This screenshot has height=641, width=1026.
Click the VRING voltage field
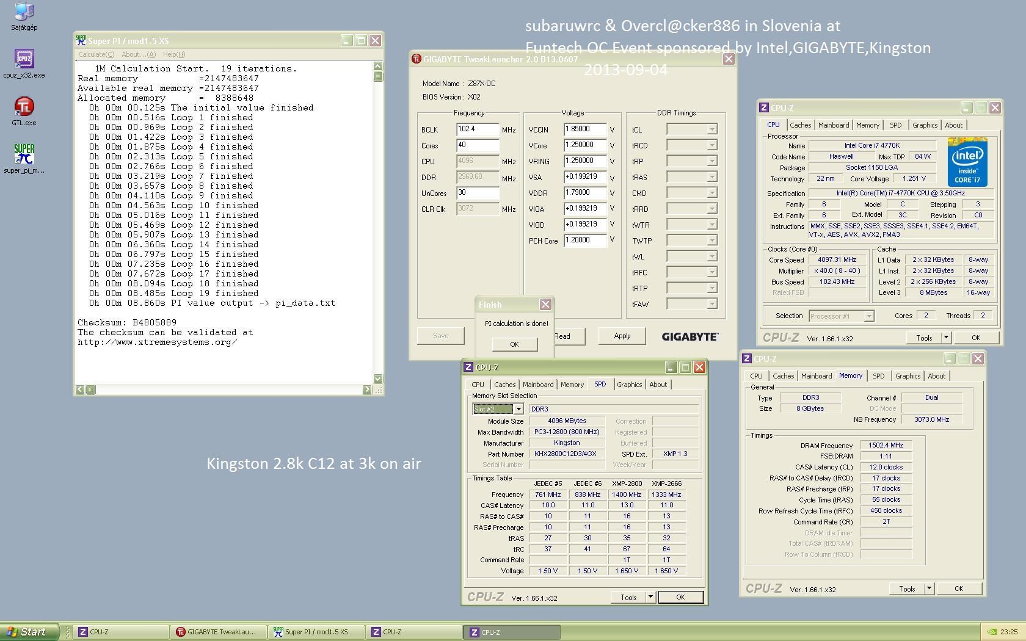click(x=585, y=161)
